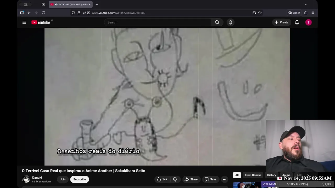Like the video with 14K likes
This screenshot has height=188, width=335.
[162, 179]
